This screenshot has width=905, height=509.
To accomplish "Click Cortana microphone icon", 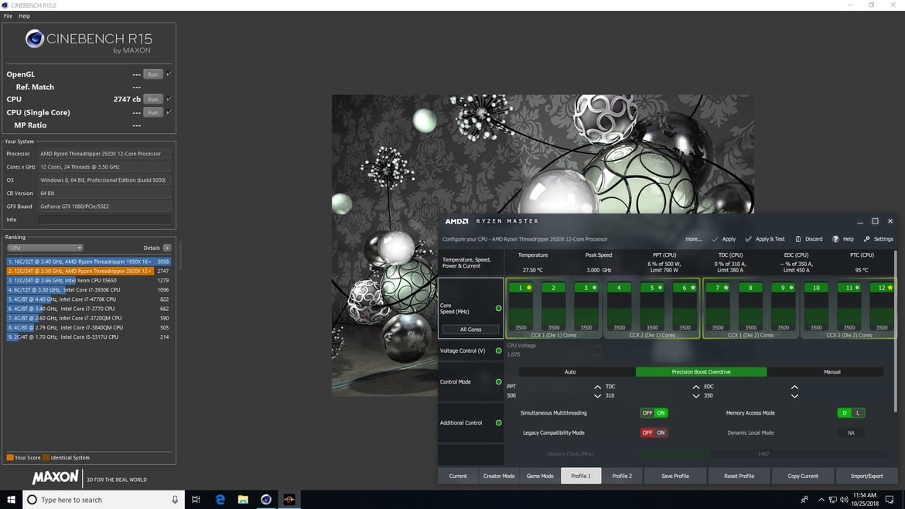I will (x=175, y=499).
